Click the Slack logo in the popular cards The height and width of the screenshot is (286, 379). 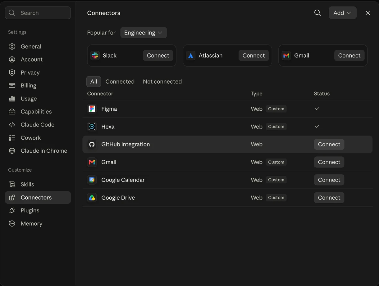coord(95,55)
